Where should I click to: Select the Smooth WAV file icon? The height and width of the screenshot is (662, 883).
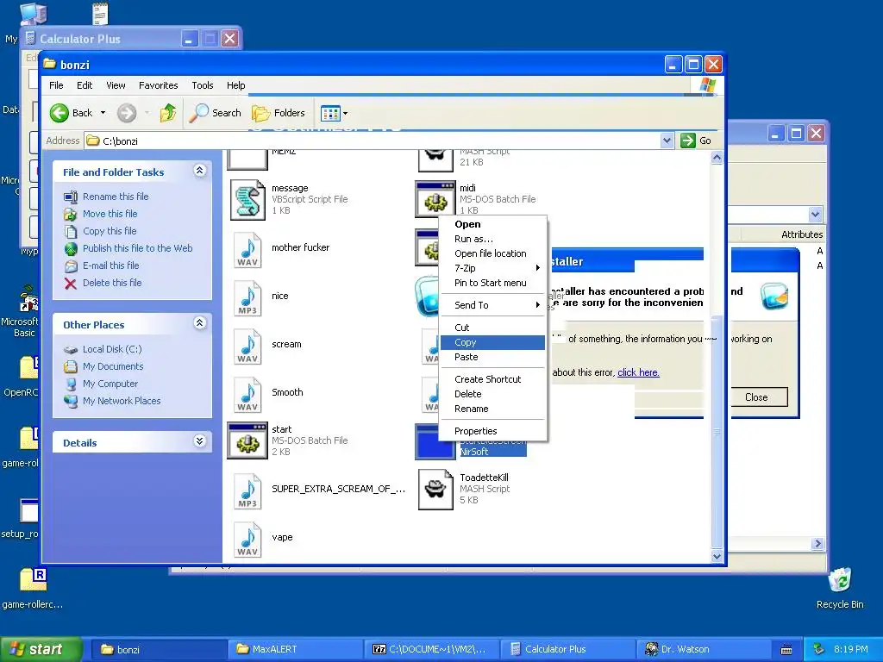tap(247, 395)
